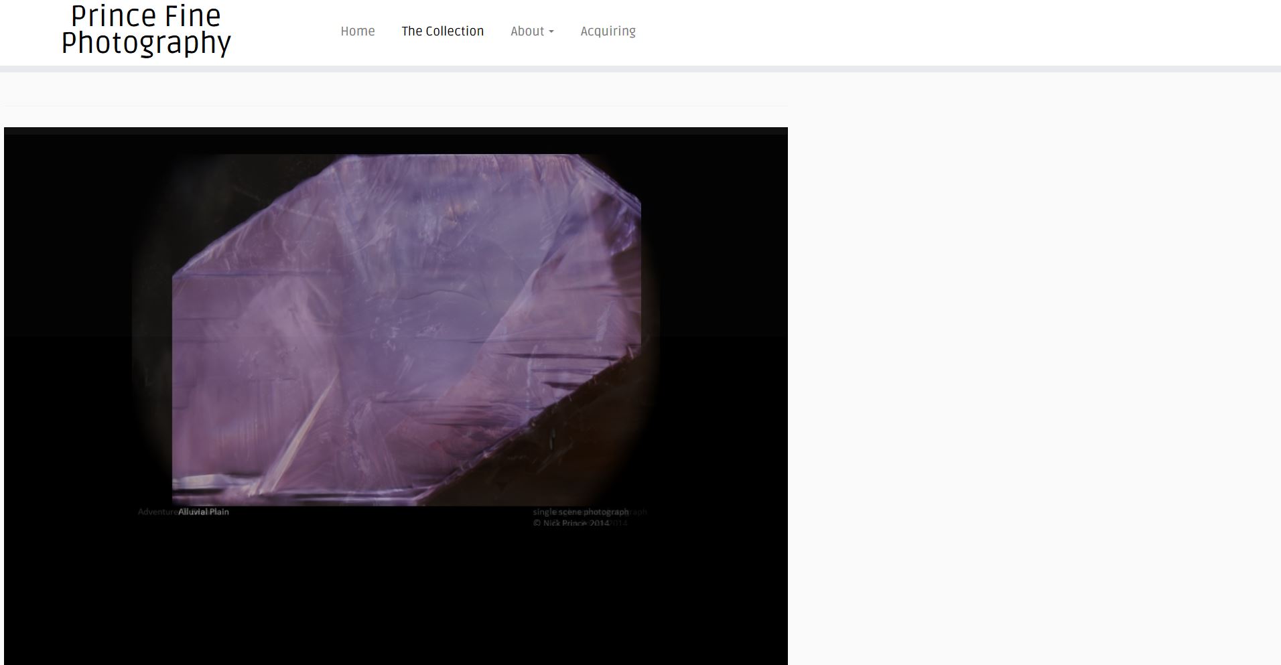
Task: Click the black area below the photo caption
Action: click(395, 596)
